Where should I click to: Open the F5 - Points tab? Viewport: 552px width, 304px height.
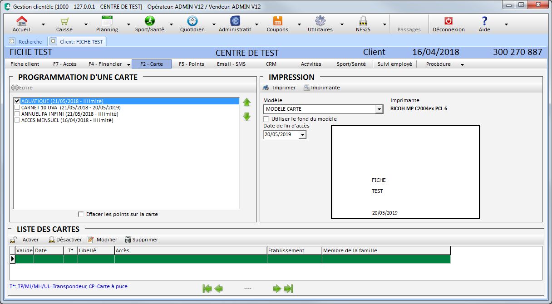point(192,64)
